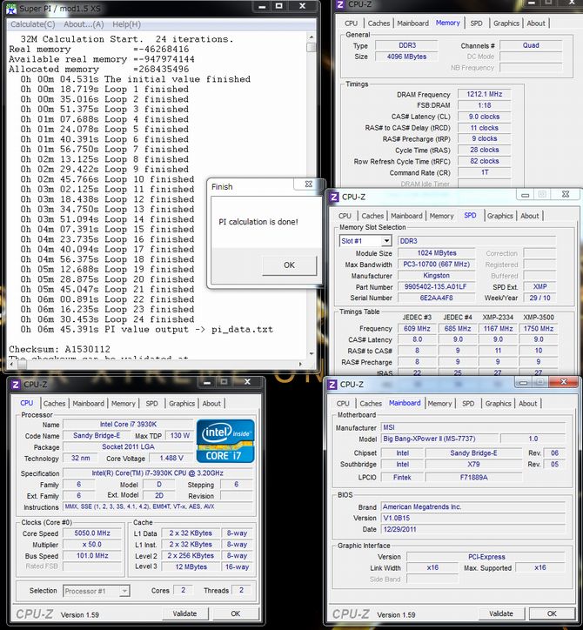
Task: Click the Super PI vertical scrollbar
Action: pyautogui.click(x=312, y=195)
